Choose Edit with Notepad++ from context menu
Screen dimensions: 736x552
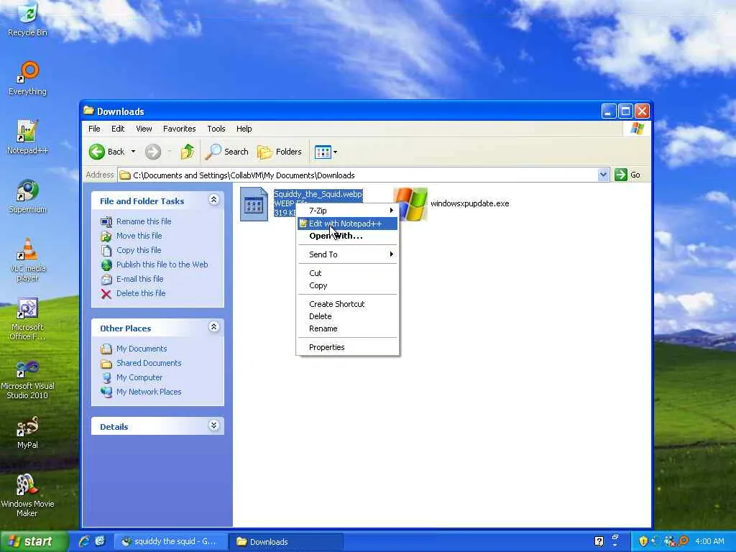point(347,224)
